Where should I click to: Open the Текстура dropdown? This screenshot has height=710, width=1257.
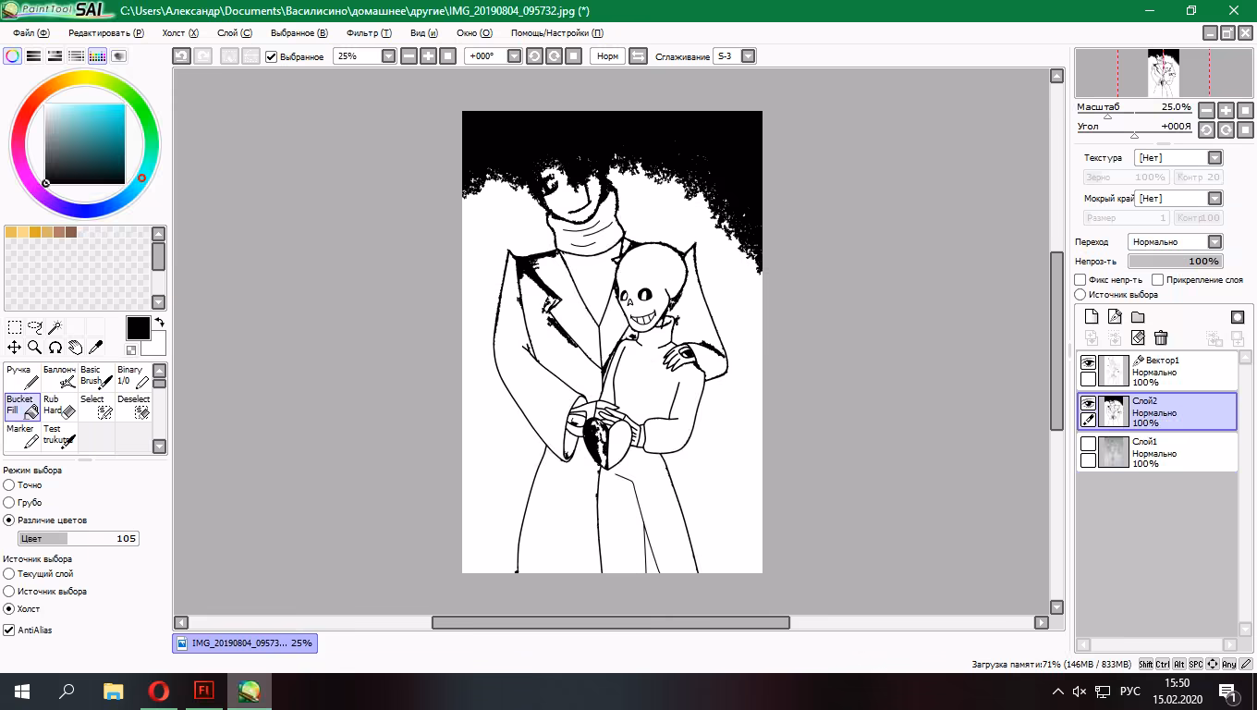point(1215,157)
